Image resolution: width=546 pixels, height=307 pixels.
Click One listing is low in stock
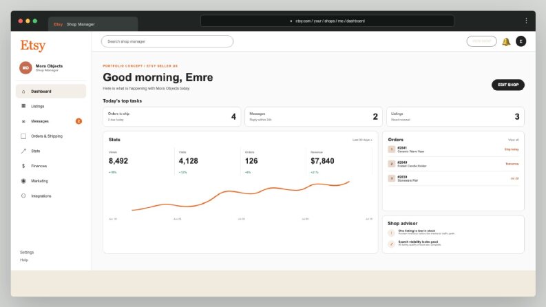point(417,231)
